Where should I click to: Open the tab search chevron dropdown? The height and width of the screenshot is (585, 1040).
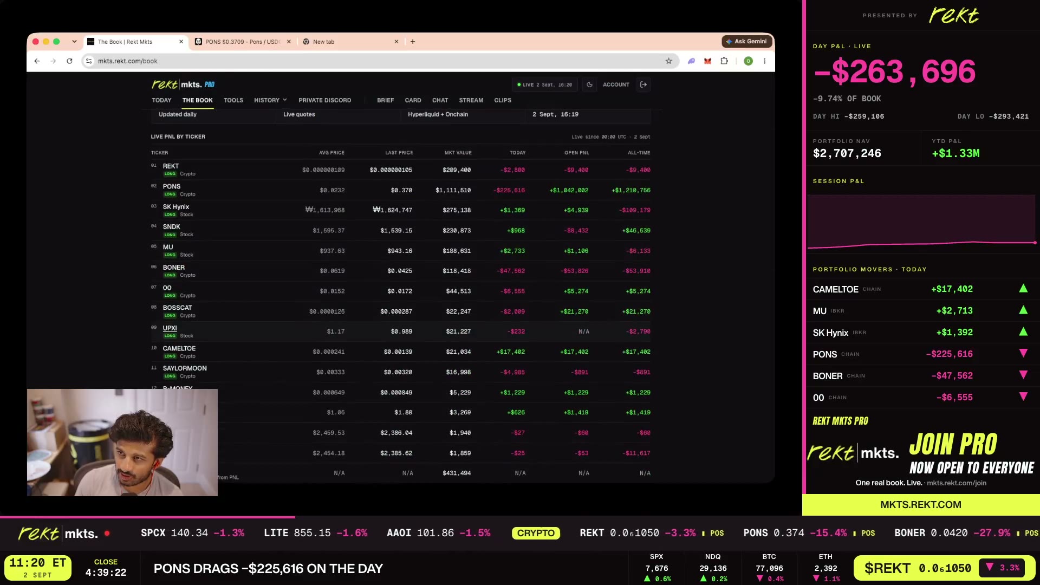click(74, 42)
